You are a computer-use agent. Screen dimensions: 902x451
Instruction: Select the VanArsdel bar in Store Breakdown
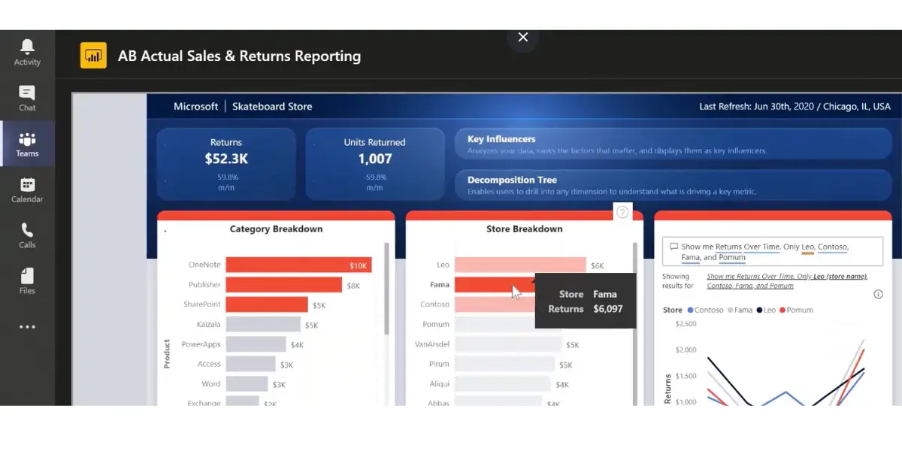point(508,344)
